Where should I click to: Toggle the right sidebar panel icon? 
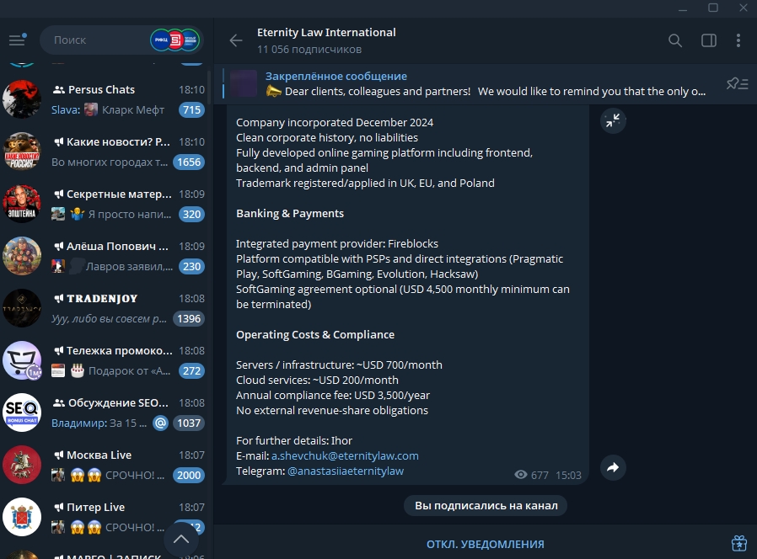click(x=708, y=40)
